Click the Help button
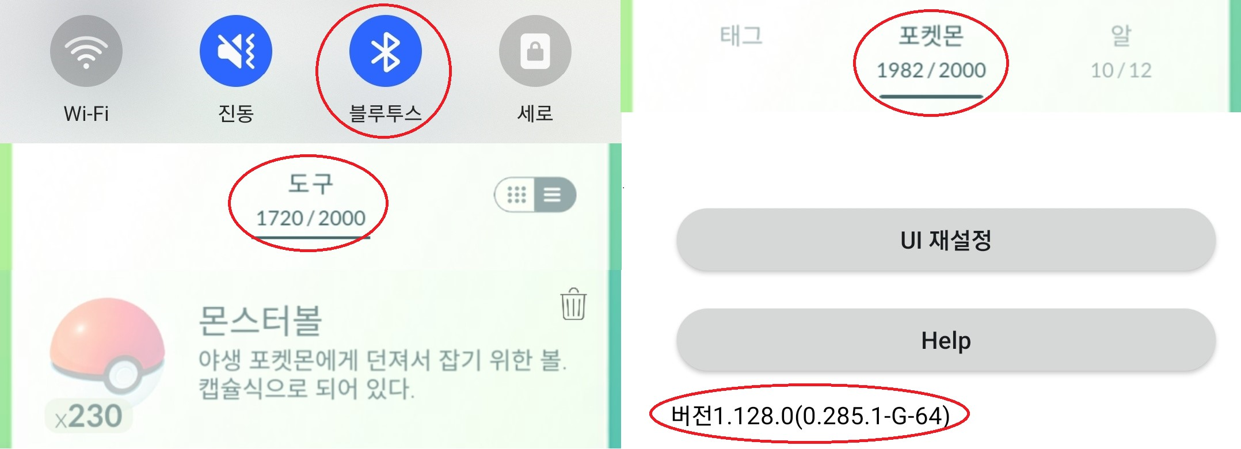Image resolution: width=1241 pixels, height=449 pixels. click(x=946, y=340)
